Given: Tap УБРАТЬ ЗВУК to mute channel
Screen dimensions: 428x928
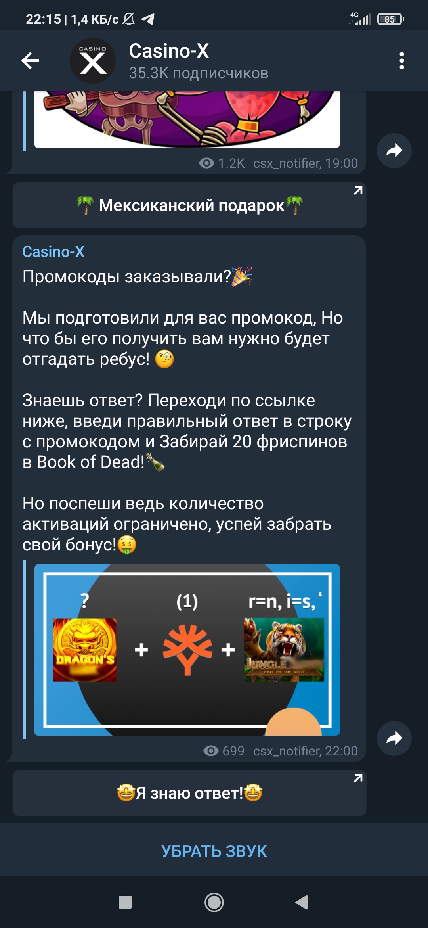Looking at the screenshot, I should tap(214, 851).
